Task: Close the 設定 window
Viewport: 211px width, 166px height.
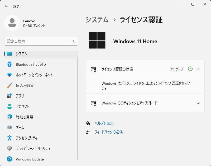Action: click(x=205, y=4)
